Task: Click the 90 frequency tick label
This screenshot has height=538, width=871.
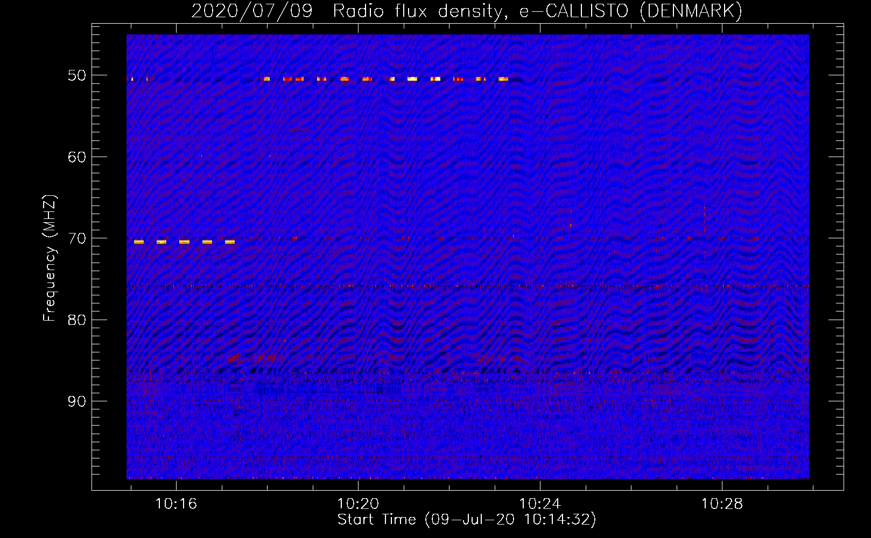Action: pos(77,401)
